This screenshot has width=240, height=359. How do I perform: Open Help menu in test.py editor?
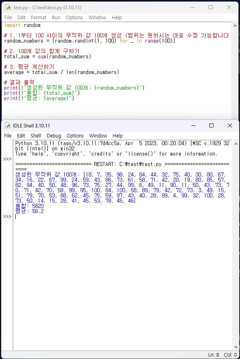point(117,18)
